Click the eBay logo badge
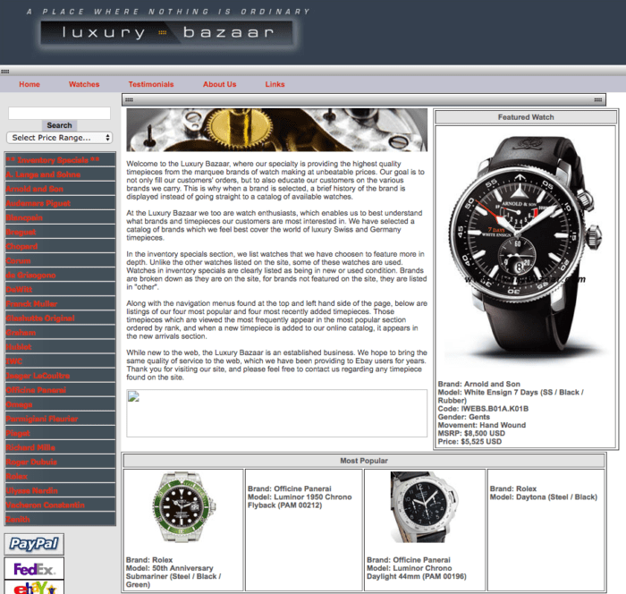626x594 pixels. click(x=34, y=587)
